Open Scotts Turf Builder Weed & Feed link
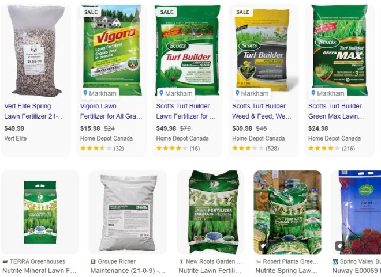The width and height of the screenshot is (381, 277). tap(262, 111)
